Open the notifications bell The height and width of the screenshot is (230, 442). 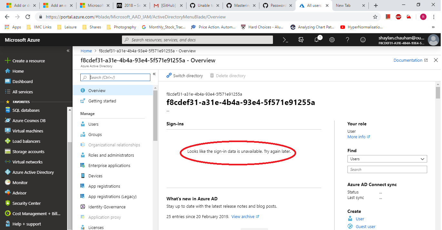pyautogui.click(x=317, y=39)
